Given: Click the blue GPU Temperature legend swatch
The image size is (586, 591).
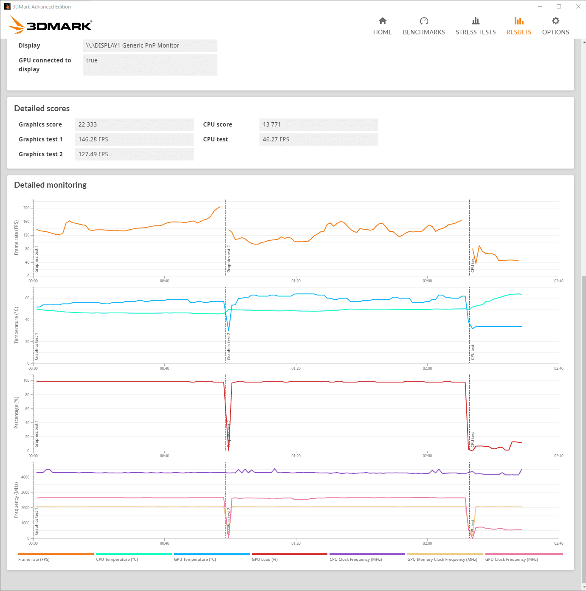Looking at the screenshot, I should tap(212, 554).
